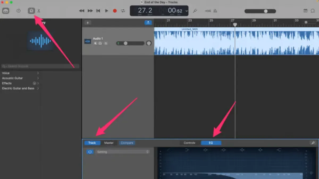Viewport: 319px width, 179px height.
Task: Click the Compare button
Action: pyautogui.click(x=127, y=143)
